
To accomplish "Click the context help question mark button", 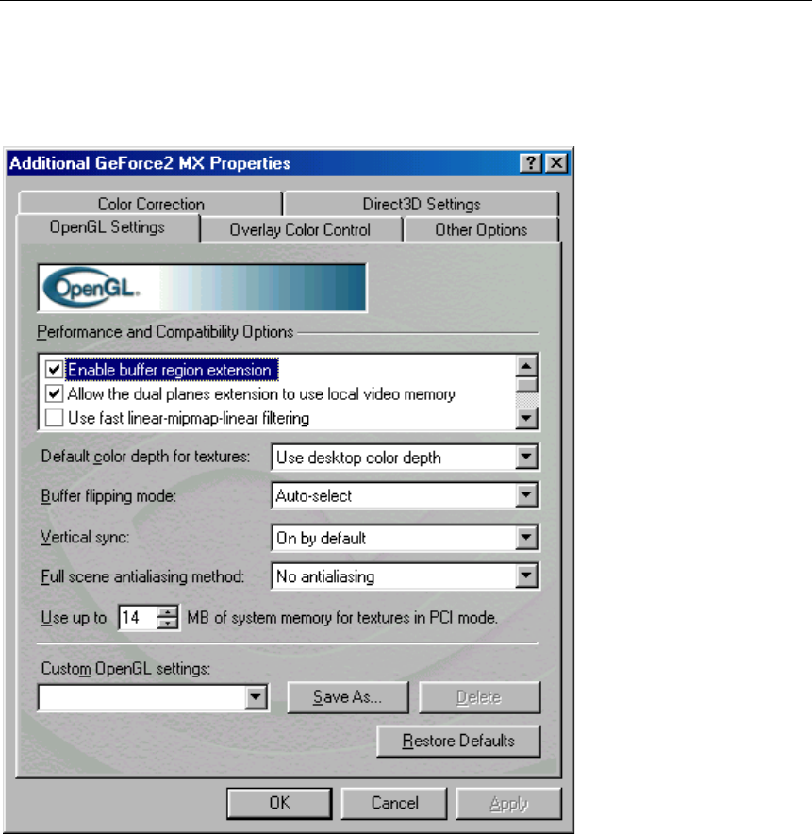I will [x=530, y=163].
